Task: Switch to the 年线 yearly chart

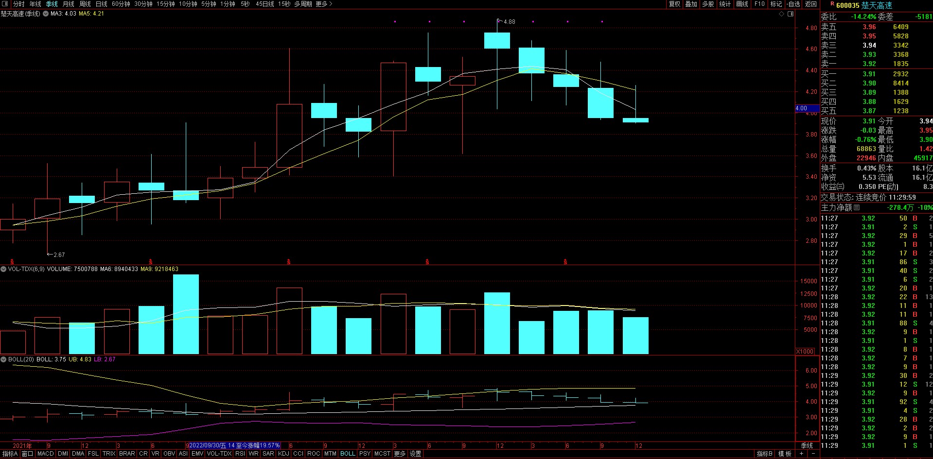Action: click(x=35, y=4)
